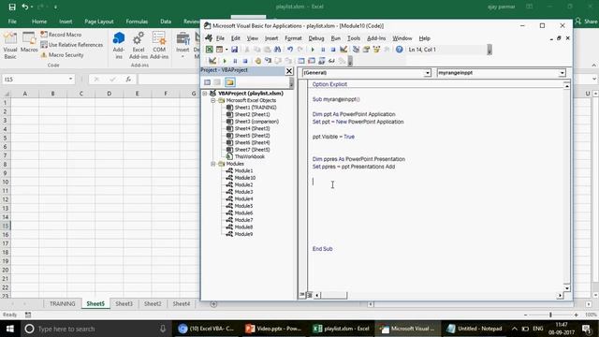Open Immediate Window from Debug toolbar
599x337 pixels.
point(312,61)
